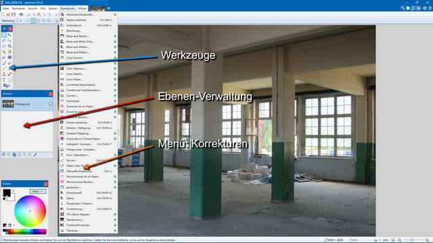Screen dimensions: 433x243
Task: Select the Gradient tool
Action: [9, 57]
